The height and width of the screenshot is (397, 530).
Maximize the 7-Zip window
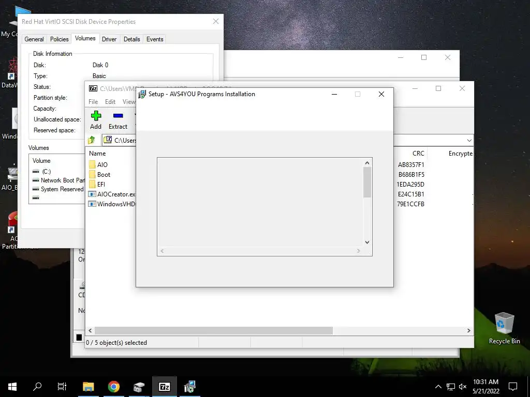(x=438, y=88)
